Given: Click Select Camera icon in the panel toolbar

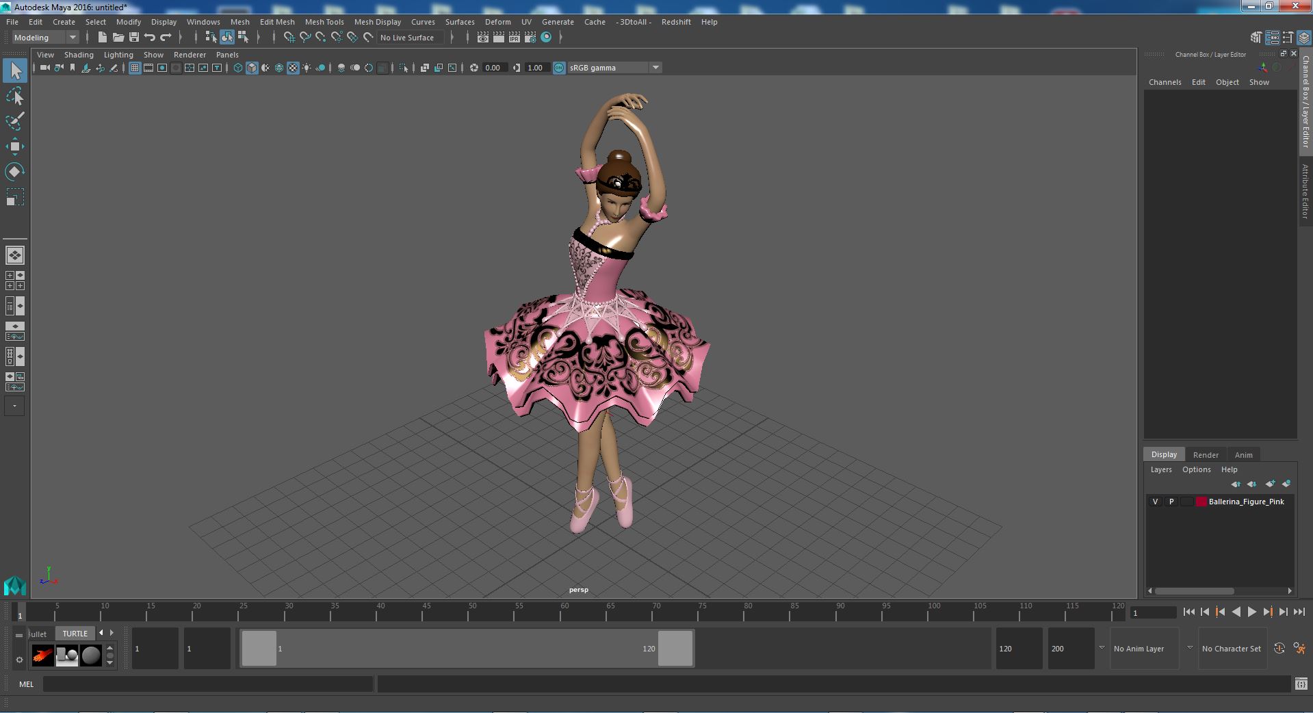Looking at the screenshot, I should pos(45,68).
